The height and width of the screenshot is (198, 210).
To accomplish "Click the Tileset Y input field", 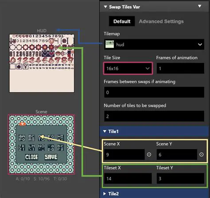I will (180, 179).
